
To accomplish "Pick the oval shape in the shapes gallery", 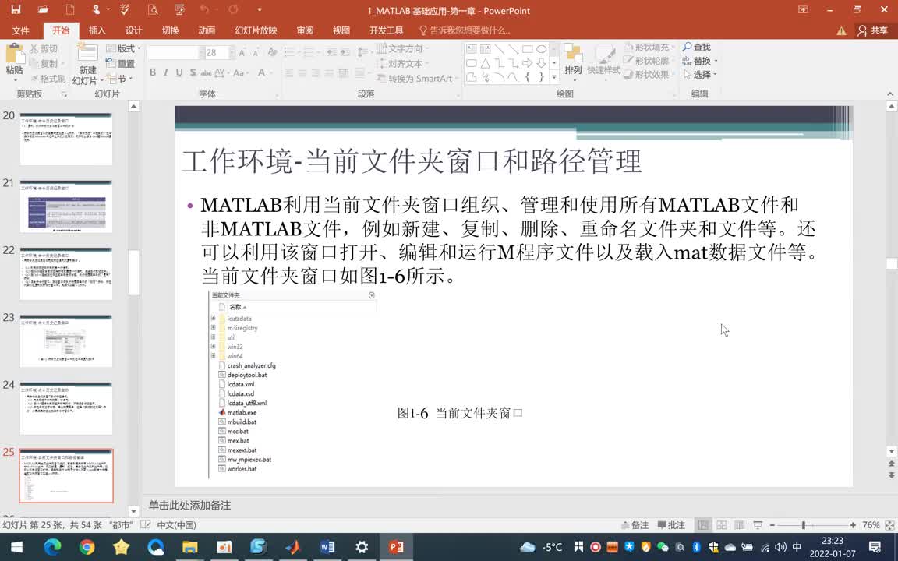I will coord(541,48).
